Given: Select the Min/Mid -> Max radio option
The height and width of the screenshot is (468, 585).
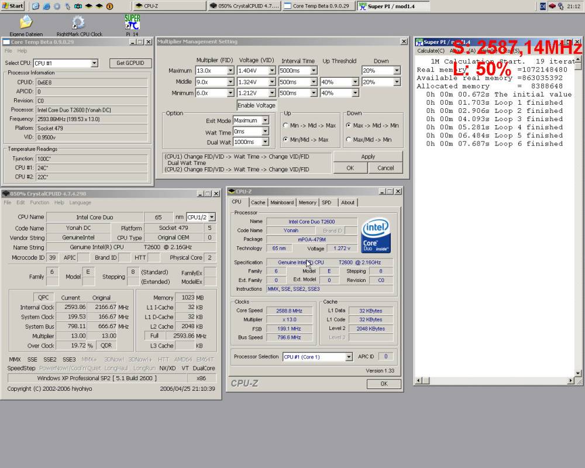Looking at the screenshot, I should point(285,139).
